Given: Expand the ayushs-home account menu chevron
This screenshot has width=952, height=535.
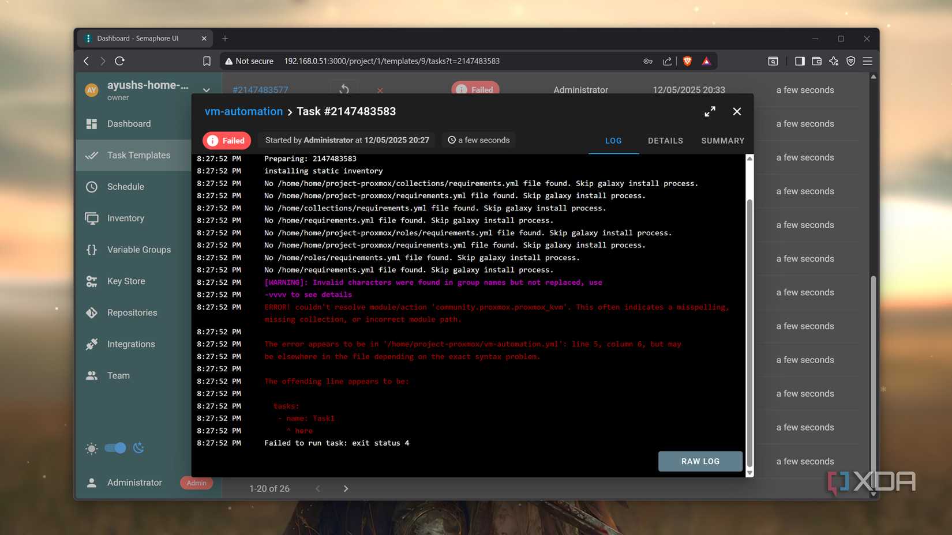Looking at the screenshot, I should 206,91.
